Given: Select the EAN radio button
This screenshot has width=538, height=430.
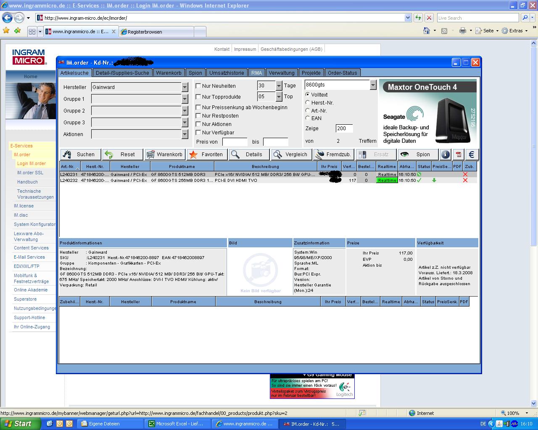Looking at the screenshot, I should (x=308, y=118).
